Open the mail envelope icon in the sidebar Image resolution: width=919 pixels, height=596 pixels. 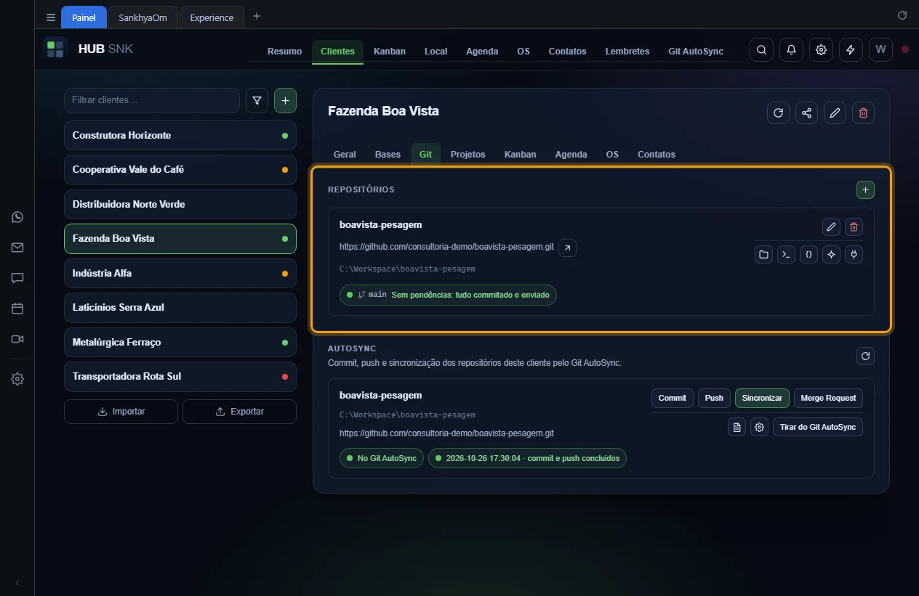pyautogui.click(x=17, y=248)
